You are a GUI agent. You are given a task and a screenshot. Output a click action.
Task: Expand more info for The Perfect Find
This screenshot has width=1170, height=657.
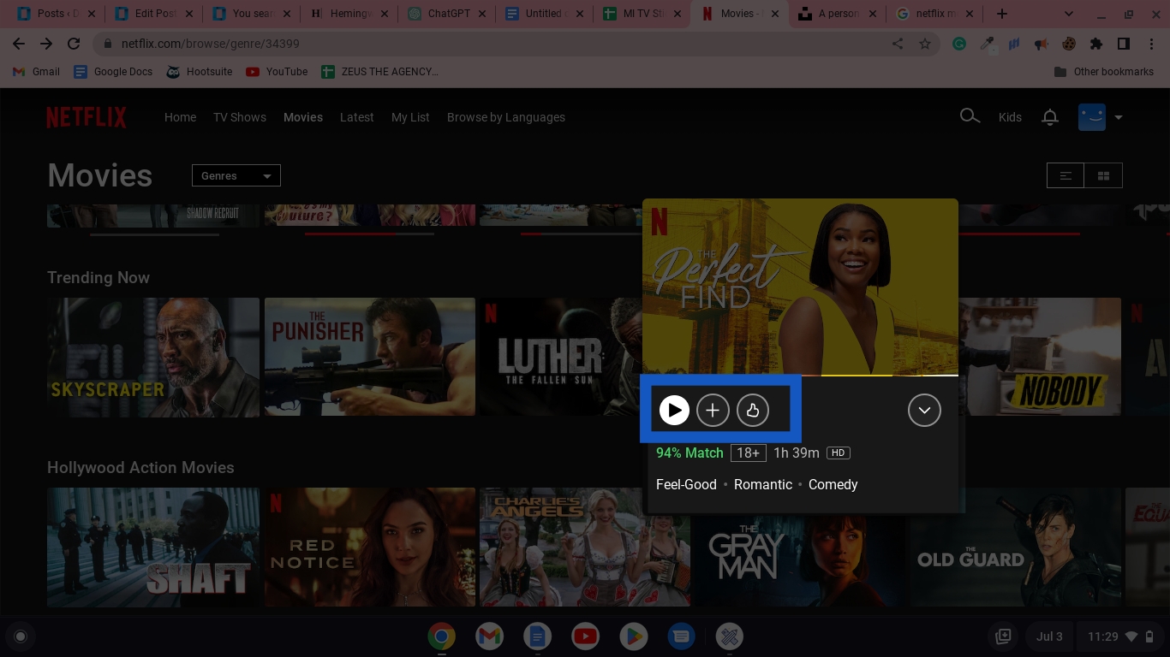pyautogui.click(x=924, y=411)
